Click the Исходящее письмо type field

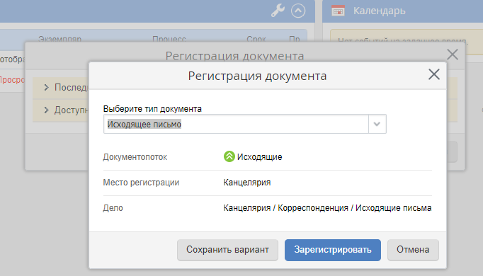(x=236, y=124)
